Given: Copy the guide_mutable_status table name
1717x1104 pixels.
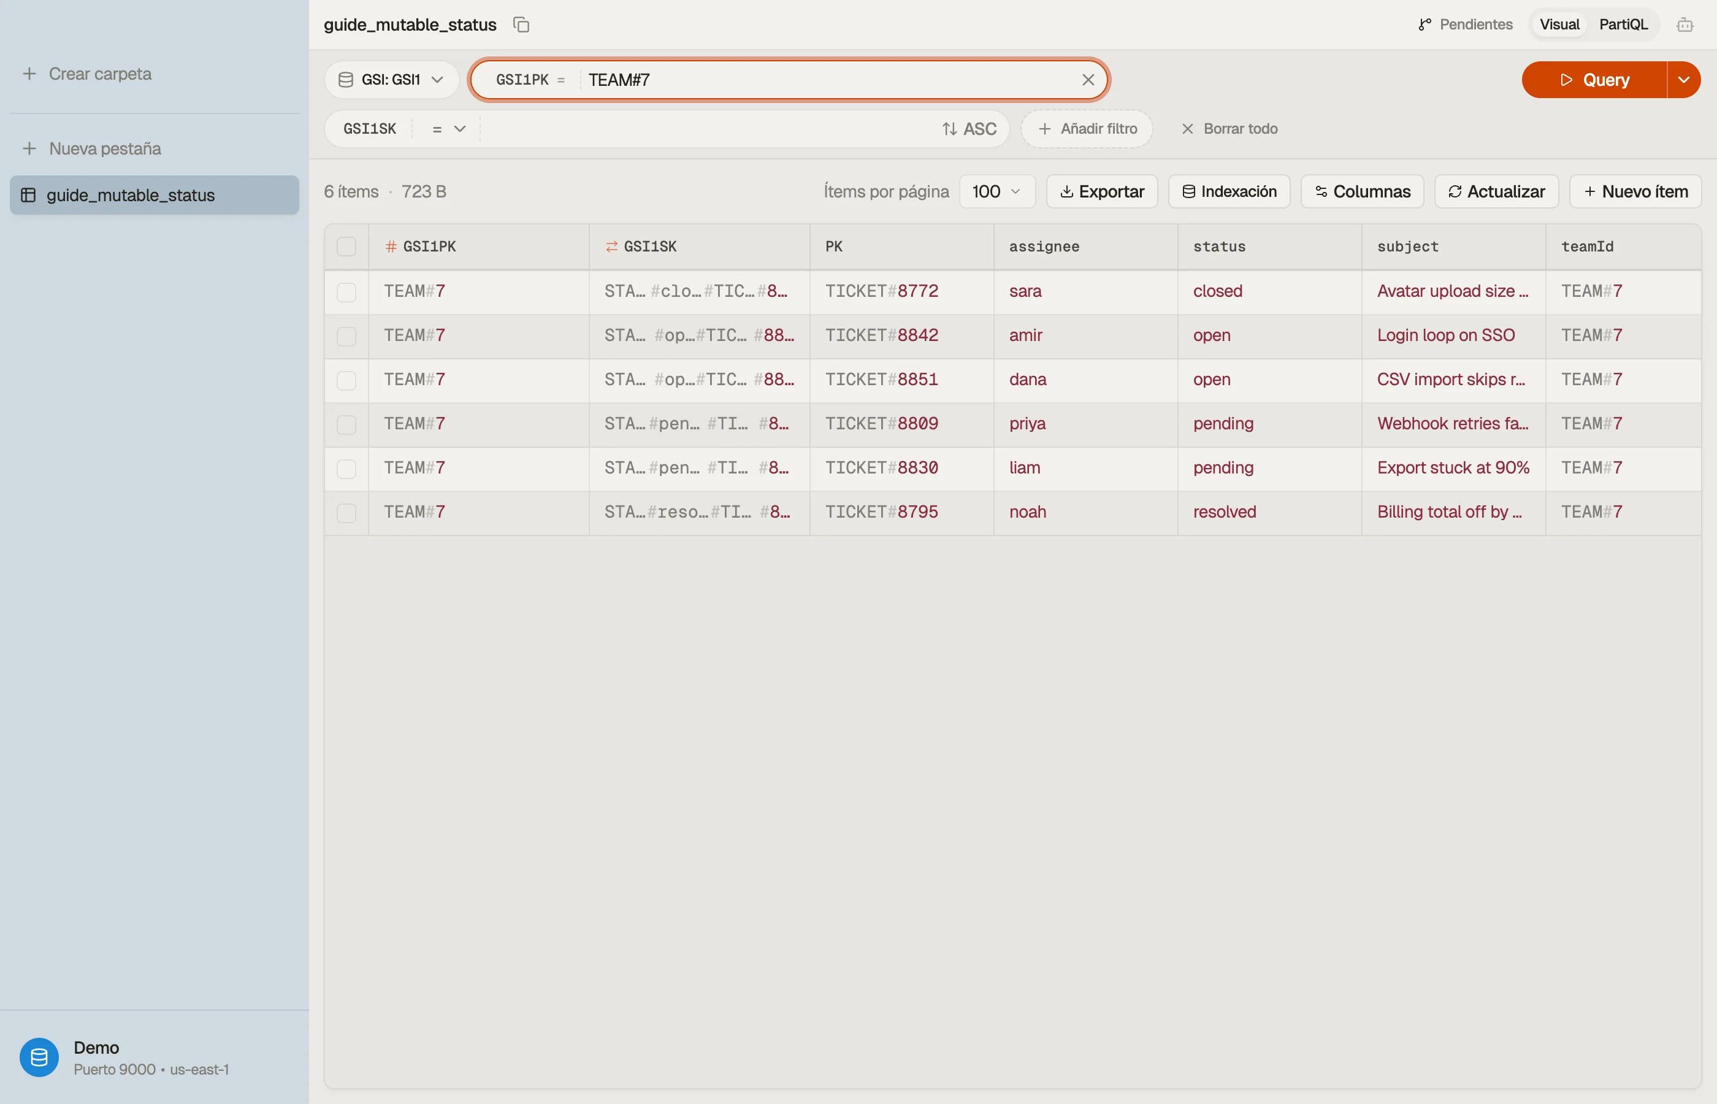Looking at the screenshot, I should (521, 25).
